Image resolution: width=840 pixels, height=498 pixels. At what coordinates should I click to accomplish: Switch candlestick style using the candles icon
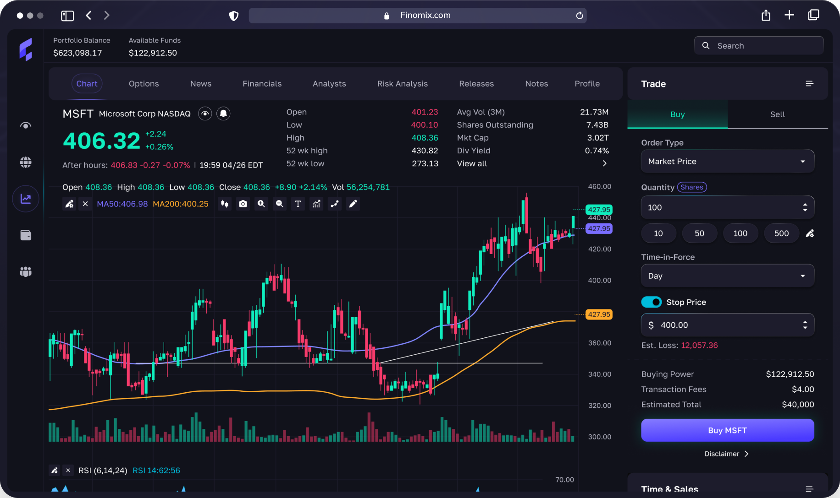point(225,204)
